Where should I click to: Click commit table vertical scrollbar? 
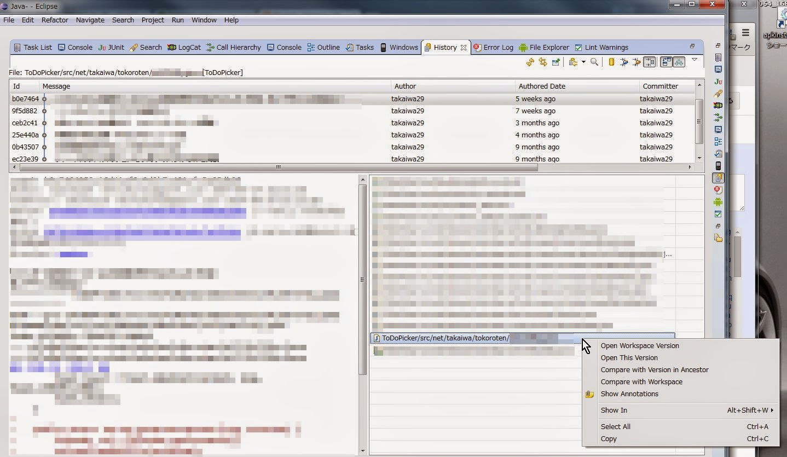(x=699, y=121)
